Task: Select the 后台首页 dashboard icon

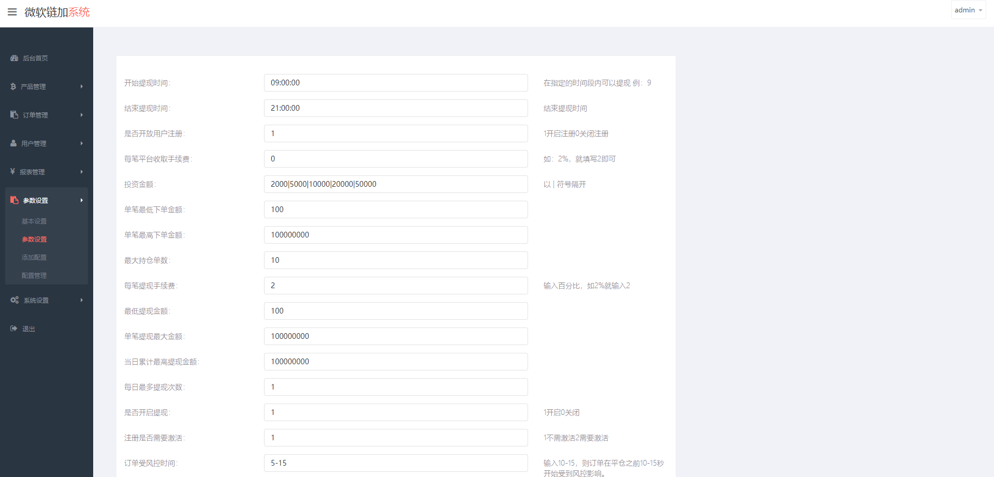Action: point(14,58)
